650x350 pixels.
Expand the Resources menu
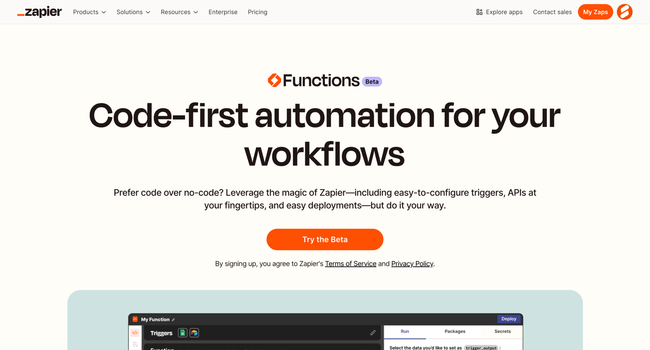point(179,12)
